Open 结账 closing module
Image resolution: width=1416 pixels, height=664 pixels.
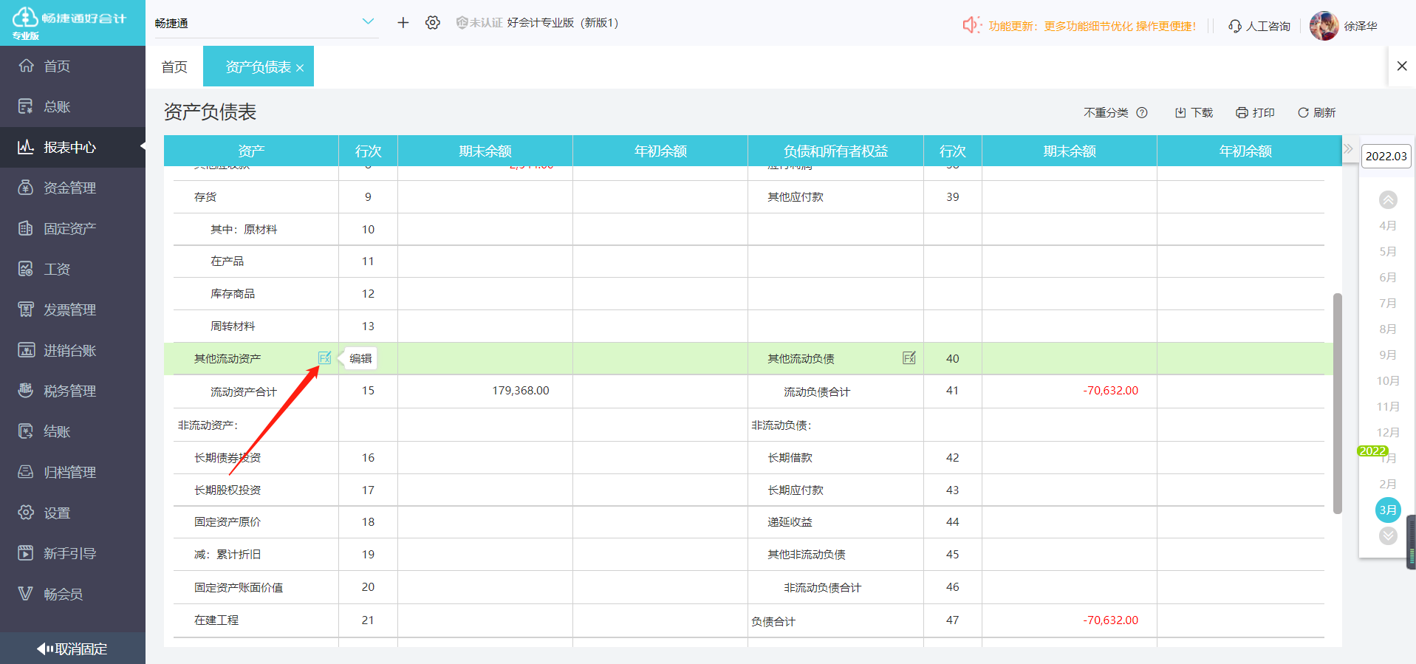[72, 431]
